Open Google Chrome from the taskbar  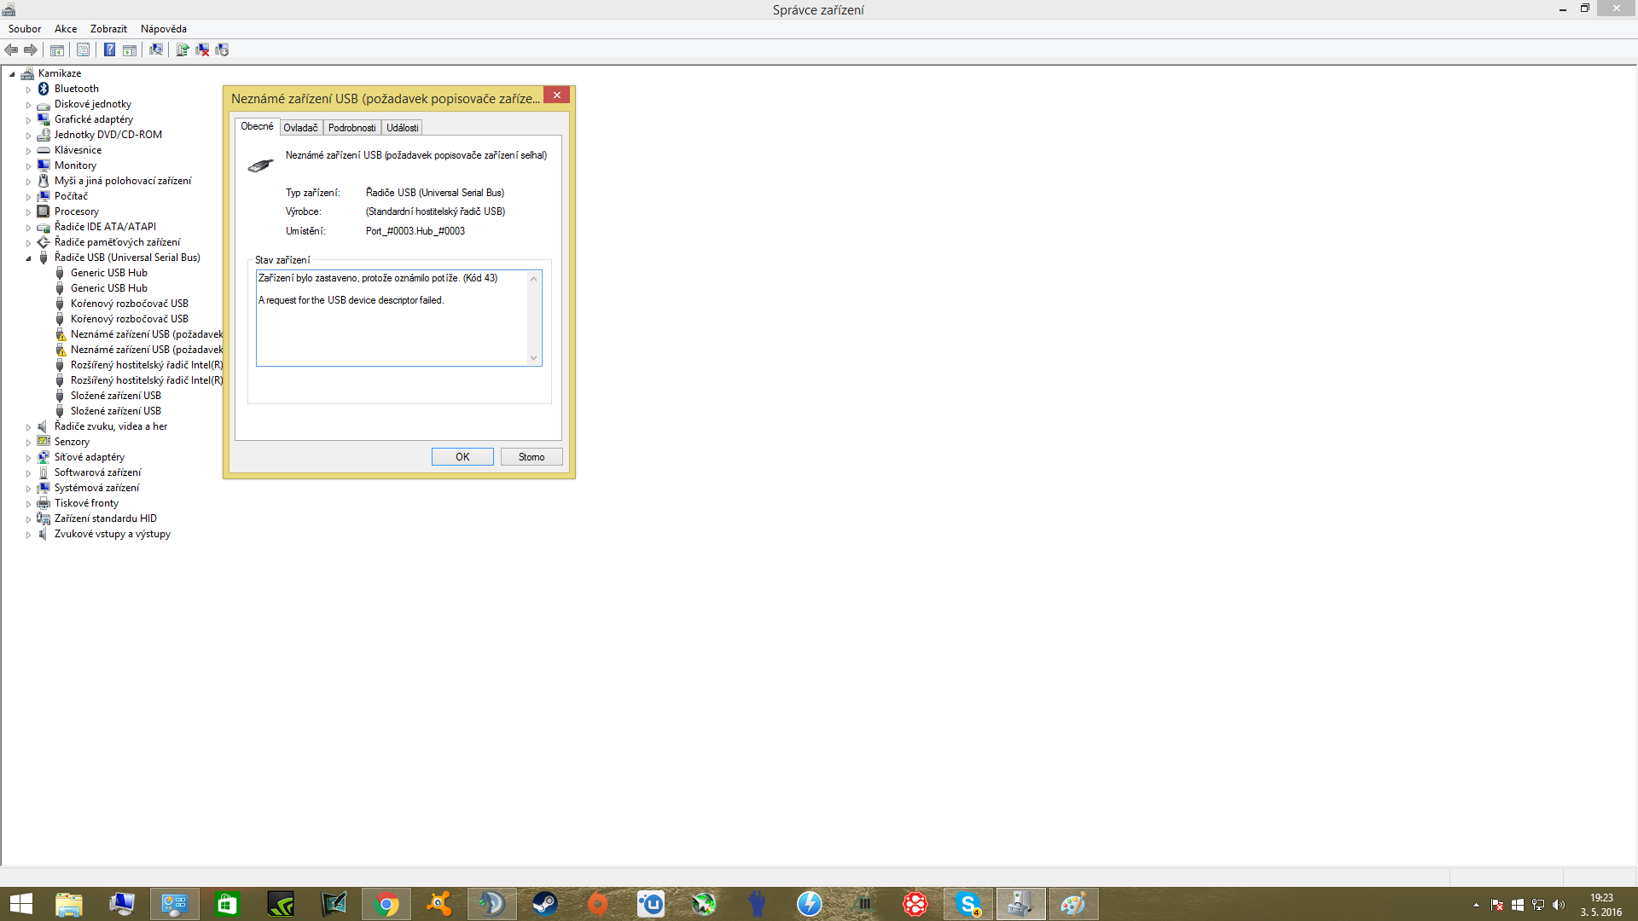(x=386, y=904)
